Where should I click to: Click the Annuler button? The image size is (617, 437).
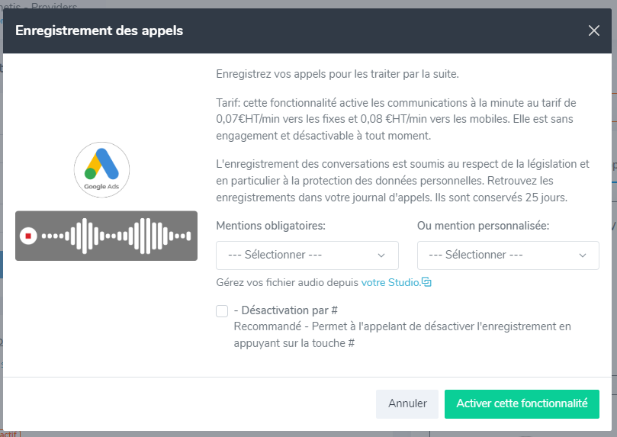click(407, 404)
